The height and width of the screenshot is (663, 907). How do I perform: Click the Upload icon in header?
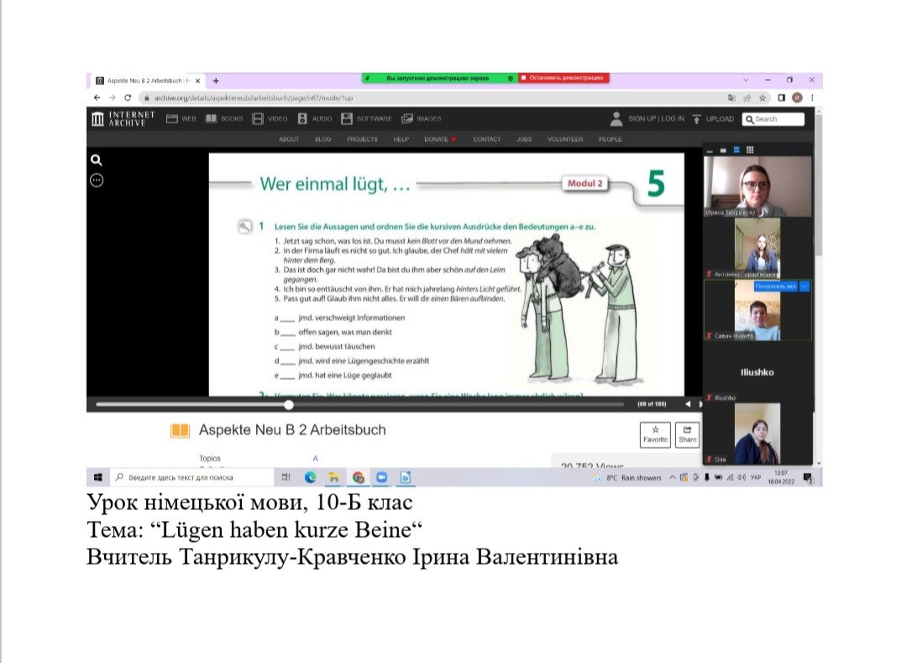point(696,119)
